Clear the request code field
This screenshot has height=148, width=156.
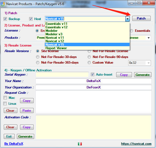click(x=10, y=111)
